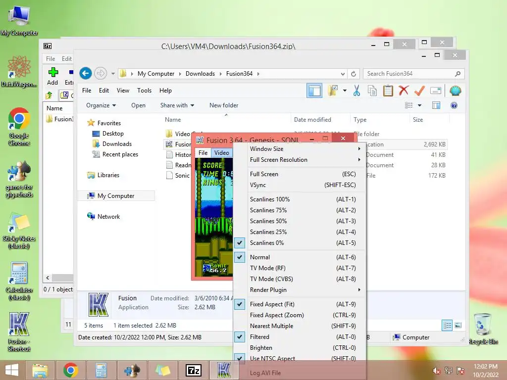Click the Rename icon next to checkmark
The image size is (507, 380).
click(x=436, y=91)
